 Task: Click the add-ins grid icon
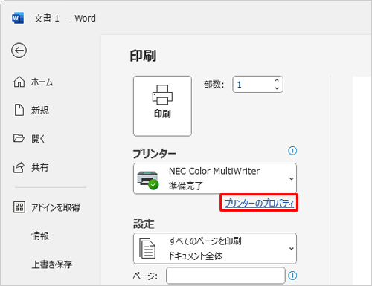pyautogui.click(x=19, y=207)
